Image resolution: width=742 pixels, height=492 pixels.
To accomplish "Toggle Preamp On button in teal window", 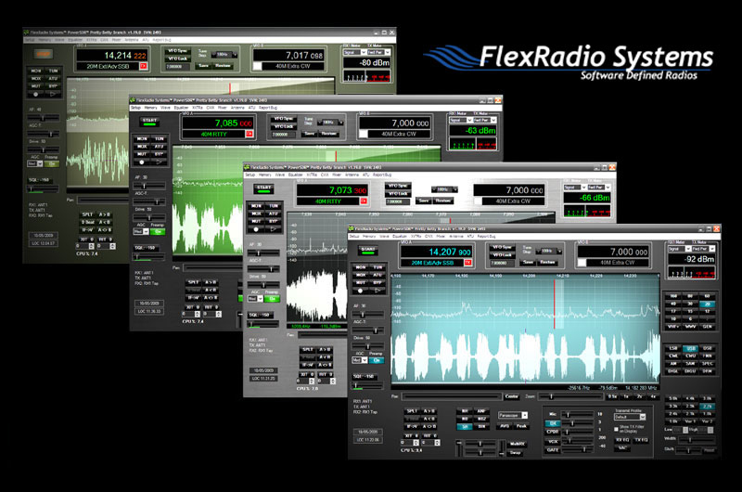I will click(x=377, y=360).
